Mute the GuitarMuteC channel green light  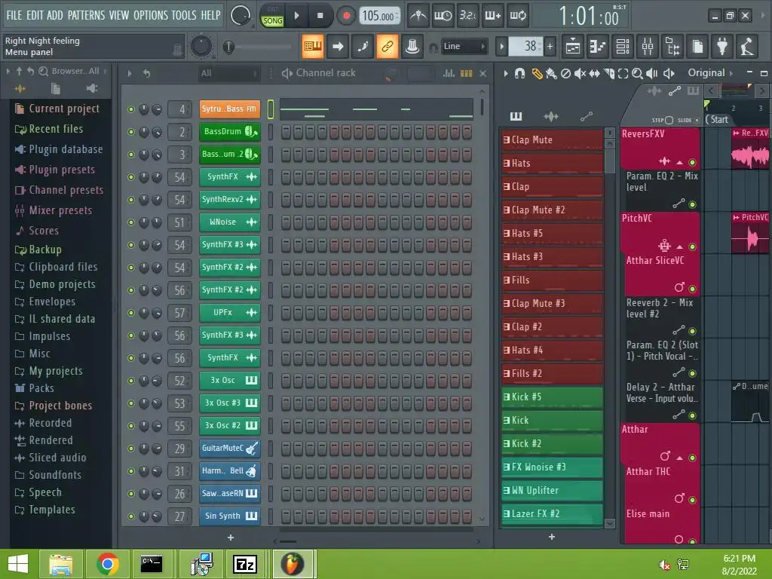(x=131, y=449)
